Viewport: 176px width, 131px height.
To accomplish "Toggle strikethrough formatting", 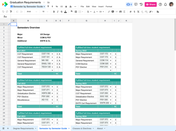I will 62,12.
